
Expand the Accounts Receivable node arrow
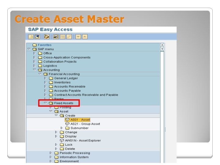pos(45,86)
